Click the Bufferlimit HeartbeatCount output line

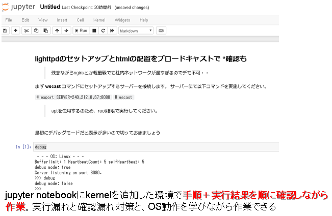point(89,162)
